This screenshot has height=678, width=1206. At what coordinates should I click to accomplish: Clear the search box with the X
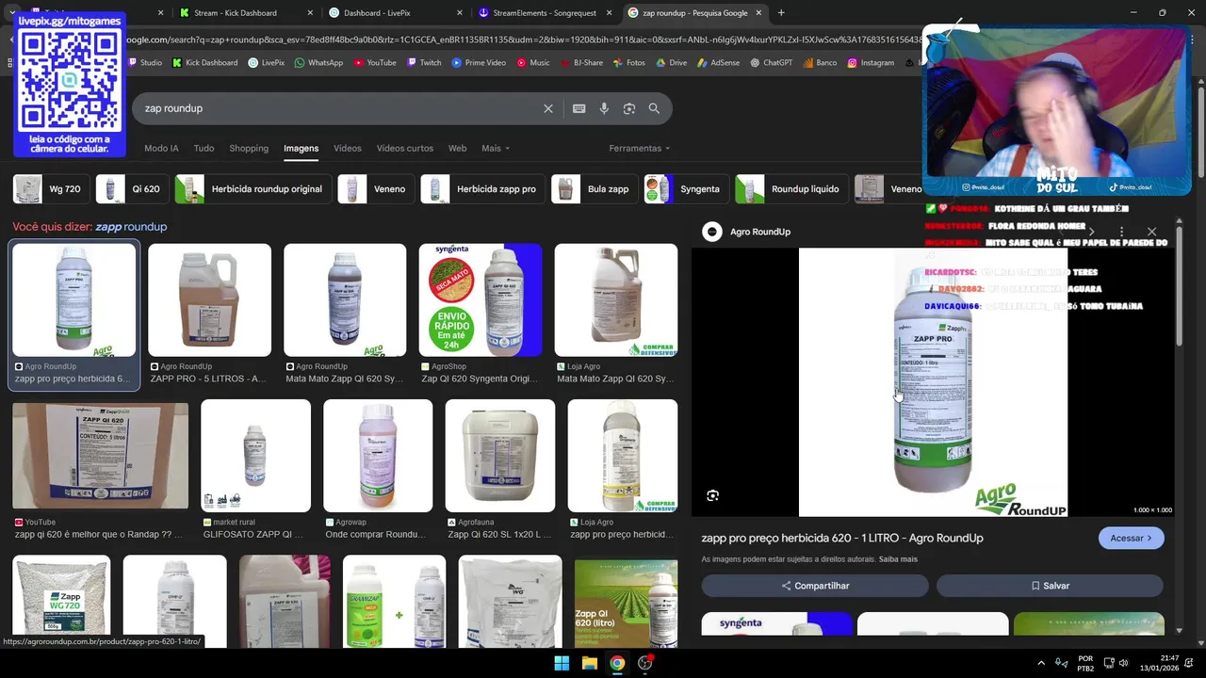[548, 108]
